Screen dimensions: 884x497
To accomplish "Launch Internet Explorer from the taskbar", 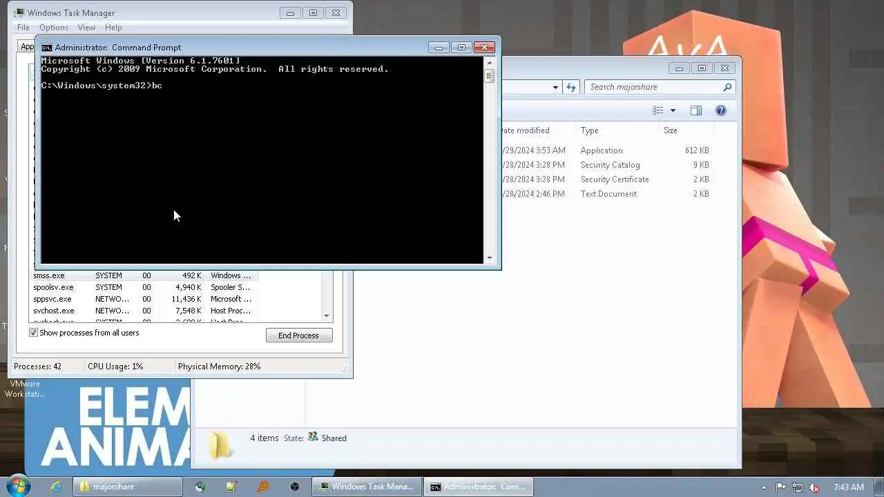I will (56, 487).
